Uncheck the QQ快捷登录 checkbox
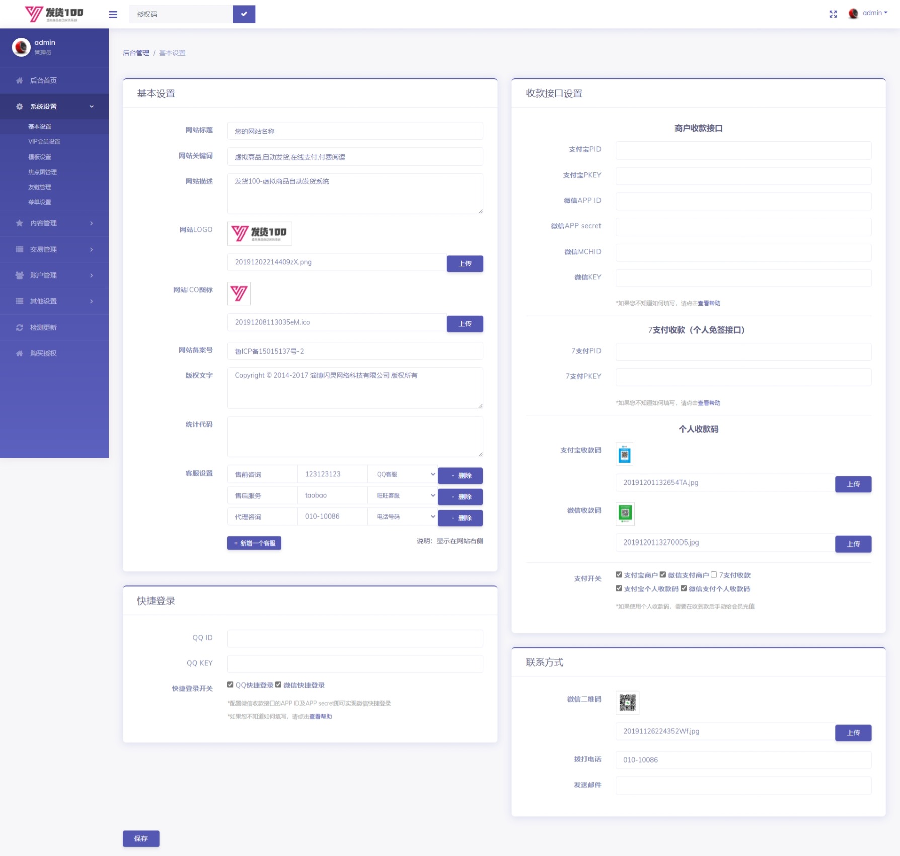Image resolution: width=900 pixels, height=856 pixels. point(230,685)
